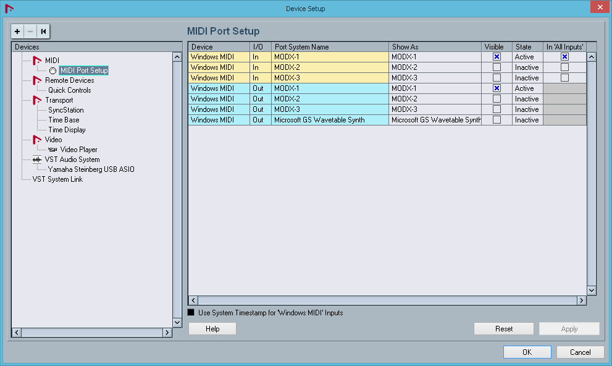Select Time Base in Devices tree
612x366 pixels.
(64, 120)
